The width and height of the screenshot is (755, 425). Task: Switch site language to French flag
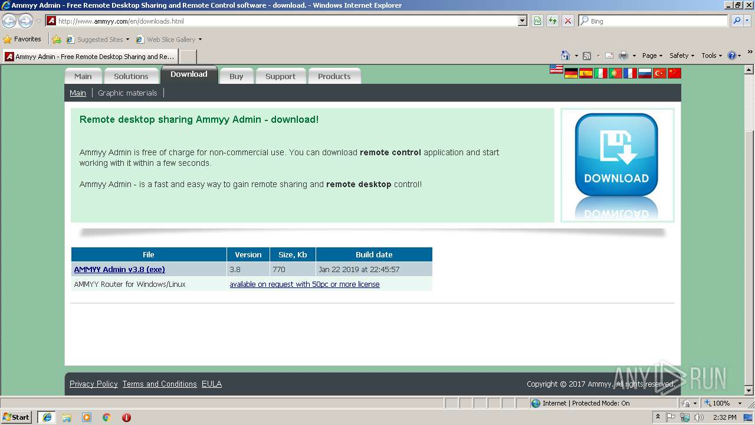click(x=630, y=73)
